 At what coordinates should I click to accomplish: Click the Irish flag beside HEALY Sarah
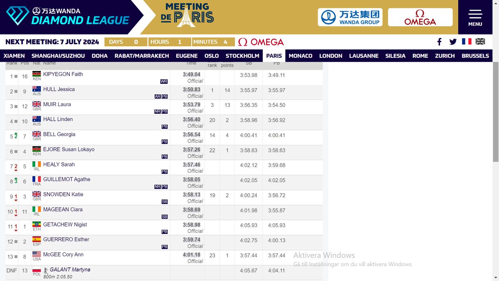(x=37, y=164)
